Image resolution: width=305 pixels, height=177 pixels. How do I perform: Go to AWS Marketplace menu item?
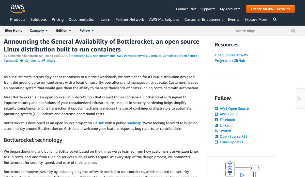pos(164,20)
